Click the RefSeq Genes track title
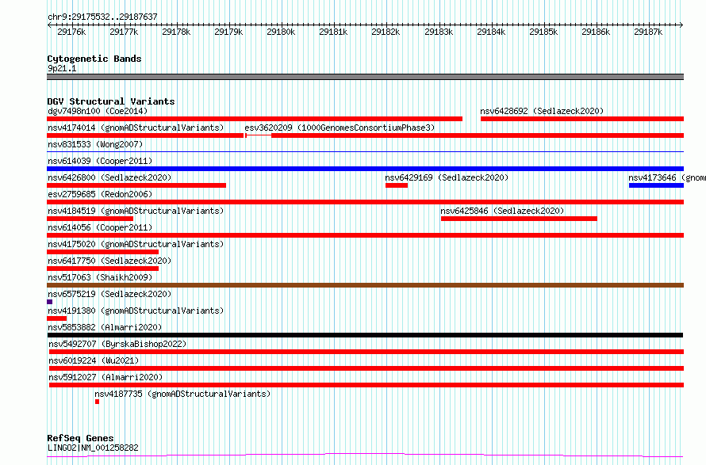This screenshot has width=706, height=465. (x=80, y=438)
